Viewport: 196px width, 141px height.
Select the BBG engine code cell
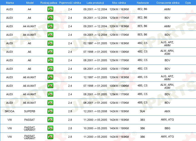(167, 128)
